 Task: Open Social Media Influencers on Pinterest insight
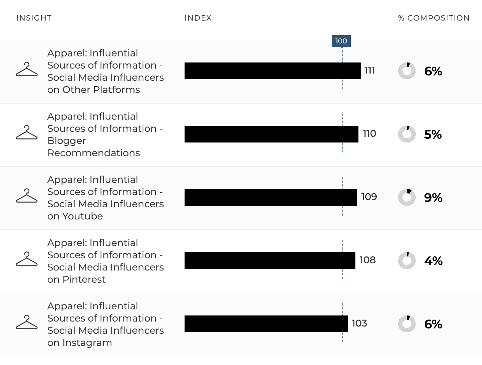[x=106, y=261]
